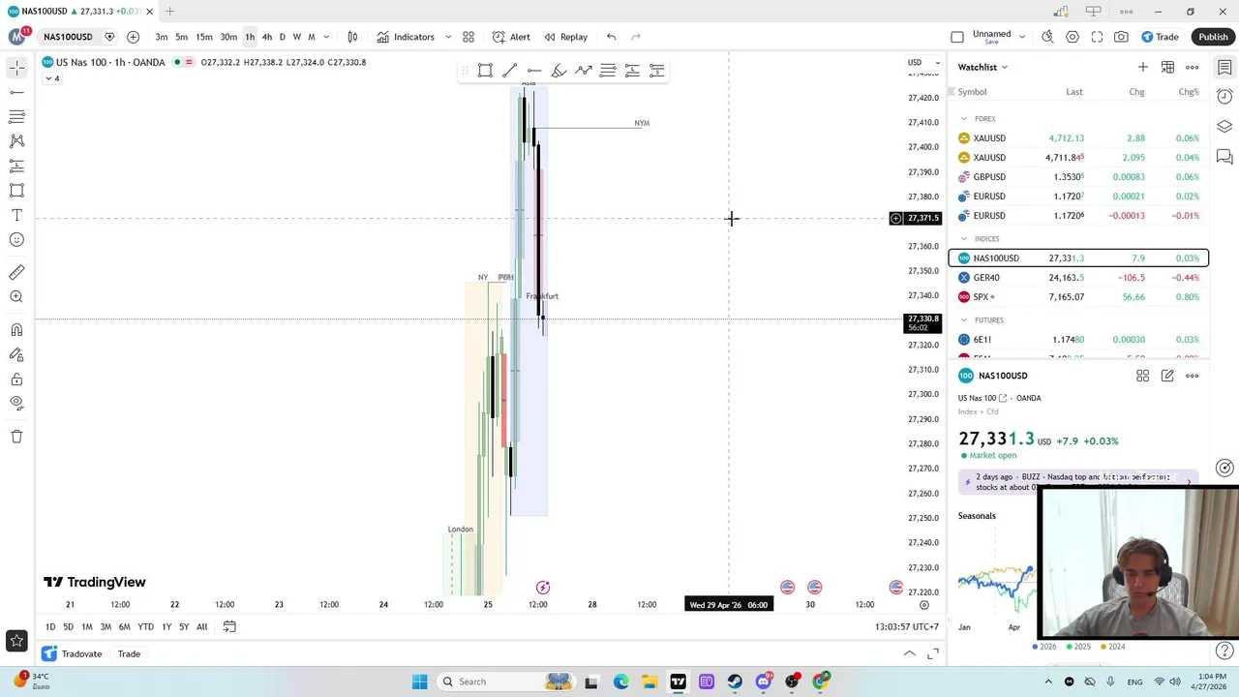The height and width of the screenshot is (697, 1239).
Task: Toggle stay in drawing mode
Action: [16, 355]
